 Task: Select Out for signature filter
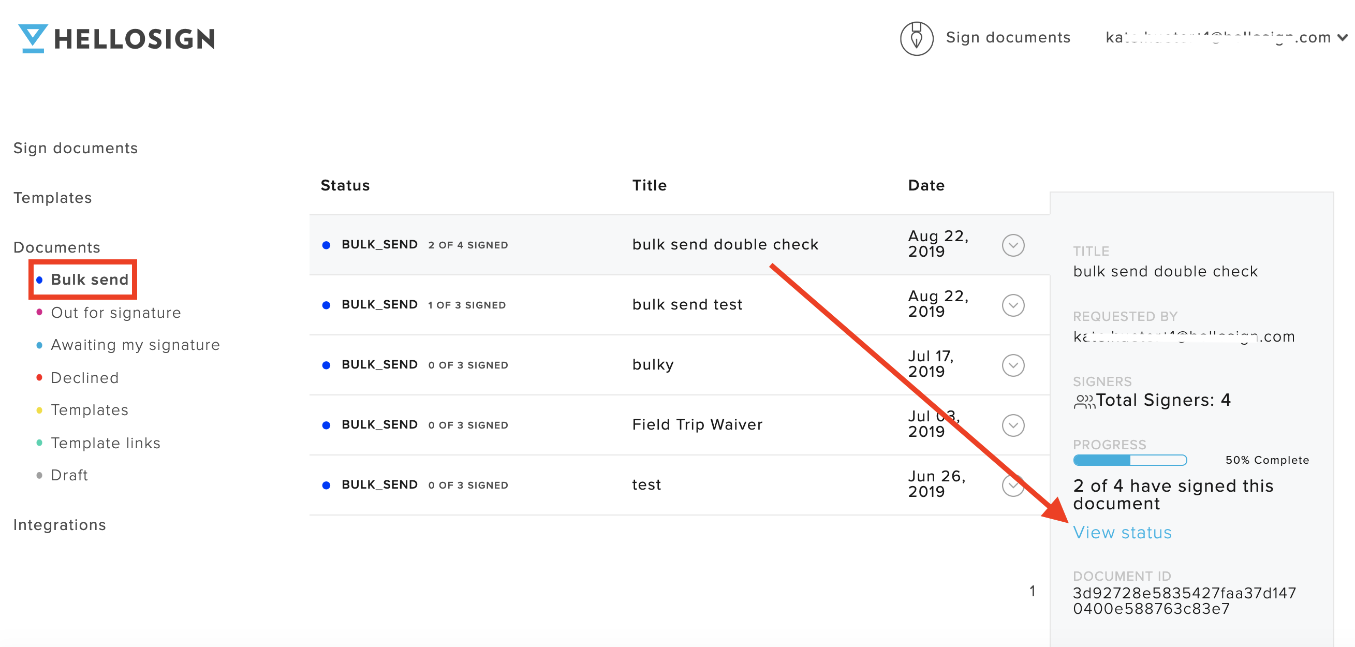[108, 313]
